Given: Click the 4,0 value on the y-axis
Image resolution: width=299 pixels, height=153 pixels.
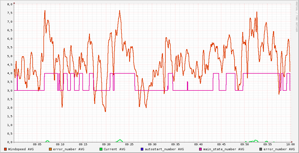Looking at the screenshot, I should [x=10, y=73].
